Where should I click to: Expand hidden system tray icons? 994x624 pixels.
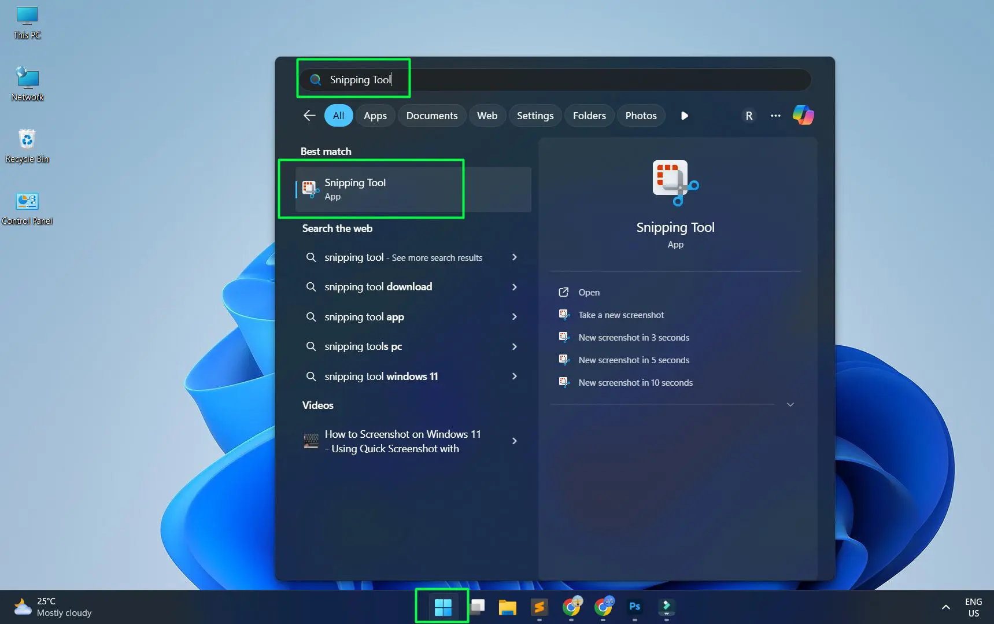coord(945,607)
